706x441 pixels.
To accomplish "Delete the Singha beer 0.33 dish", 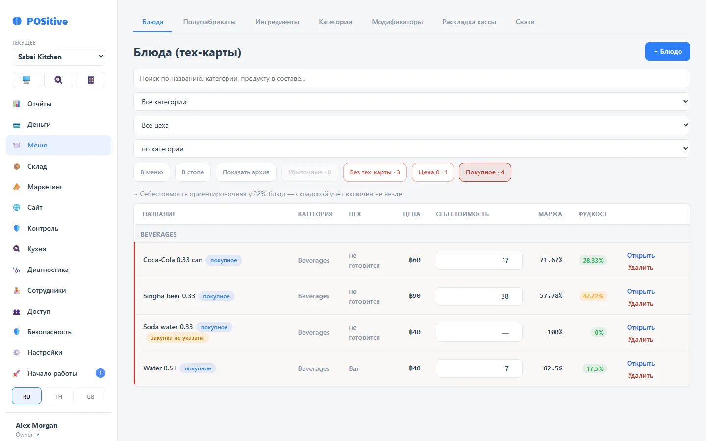I will (640, 303).
